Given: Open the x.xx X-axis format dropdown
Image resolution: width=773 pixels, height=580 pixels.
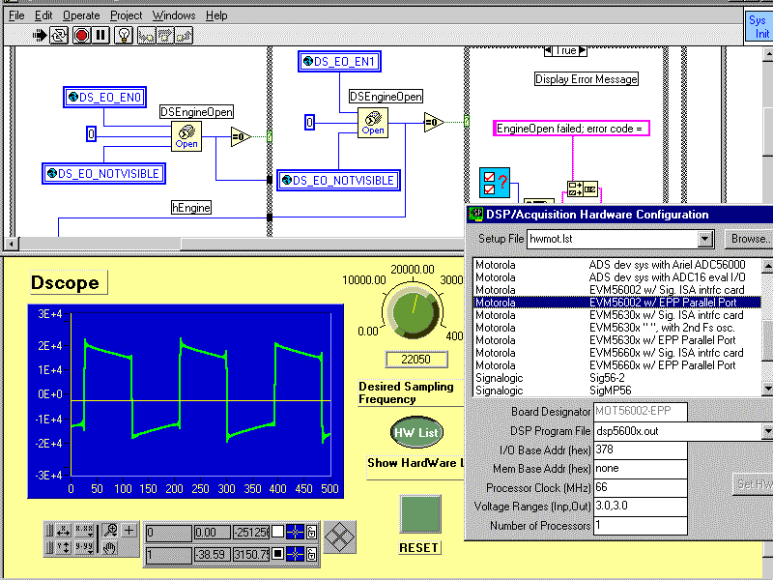Looking at the screenshot, I should point(84,531).
